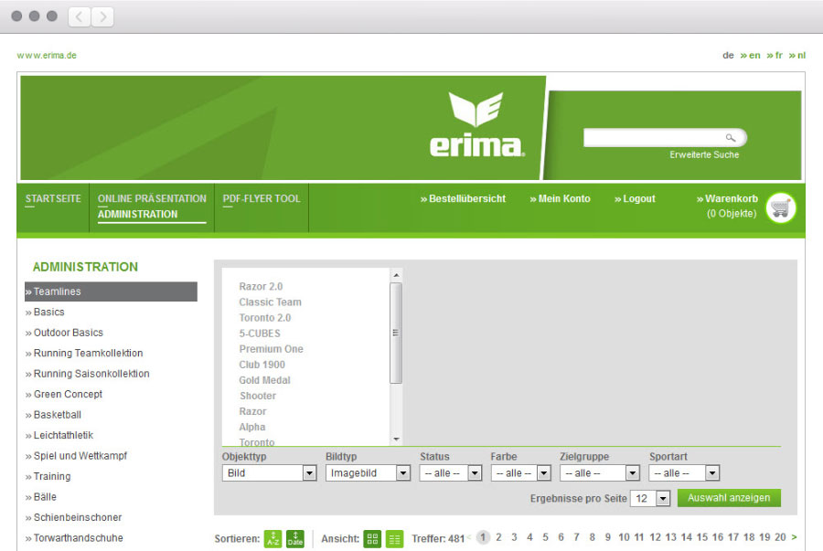This screenshot has height=551, width=823.
Task: Visit www.erima.de link
Action: (47, 55)
